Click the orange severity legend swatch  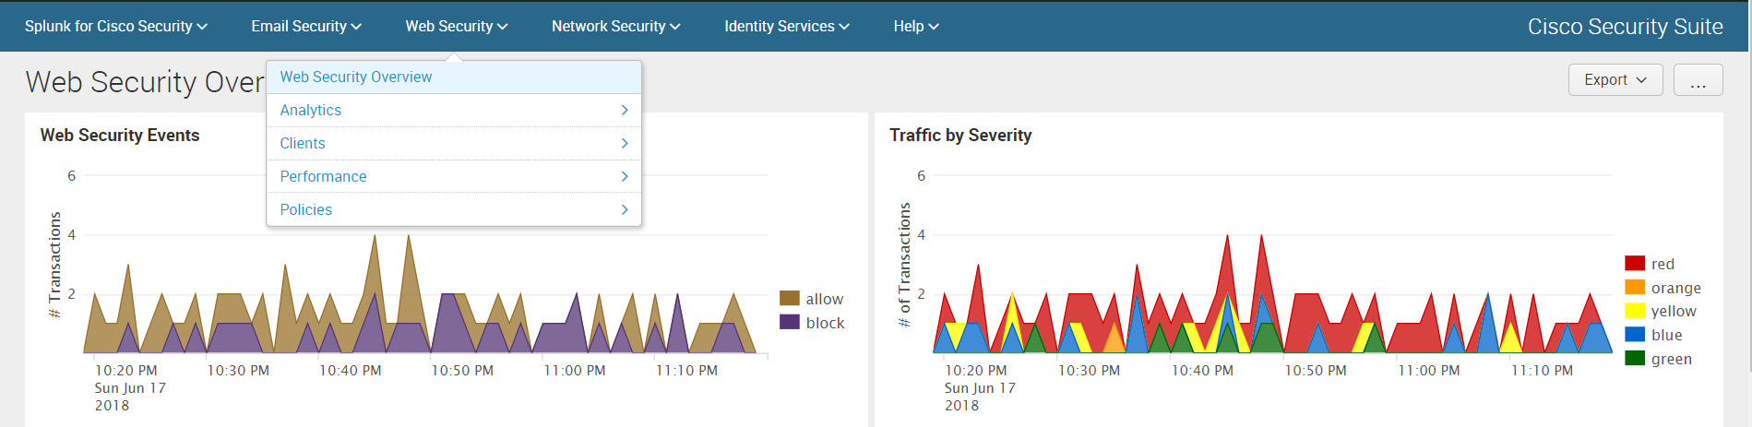[1635, 288]
